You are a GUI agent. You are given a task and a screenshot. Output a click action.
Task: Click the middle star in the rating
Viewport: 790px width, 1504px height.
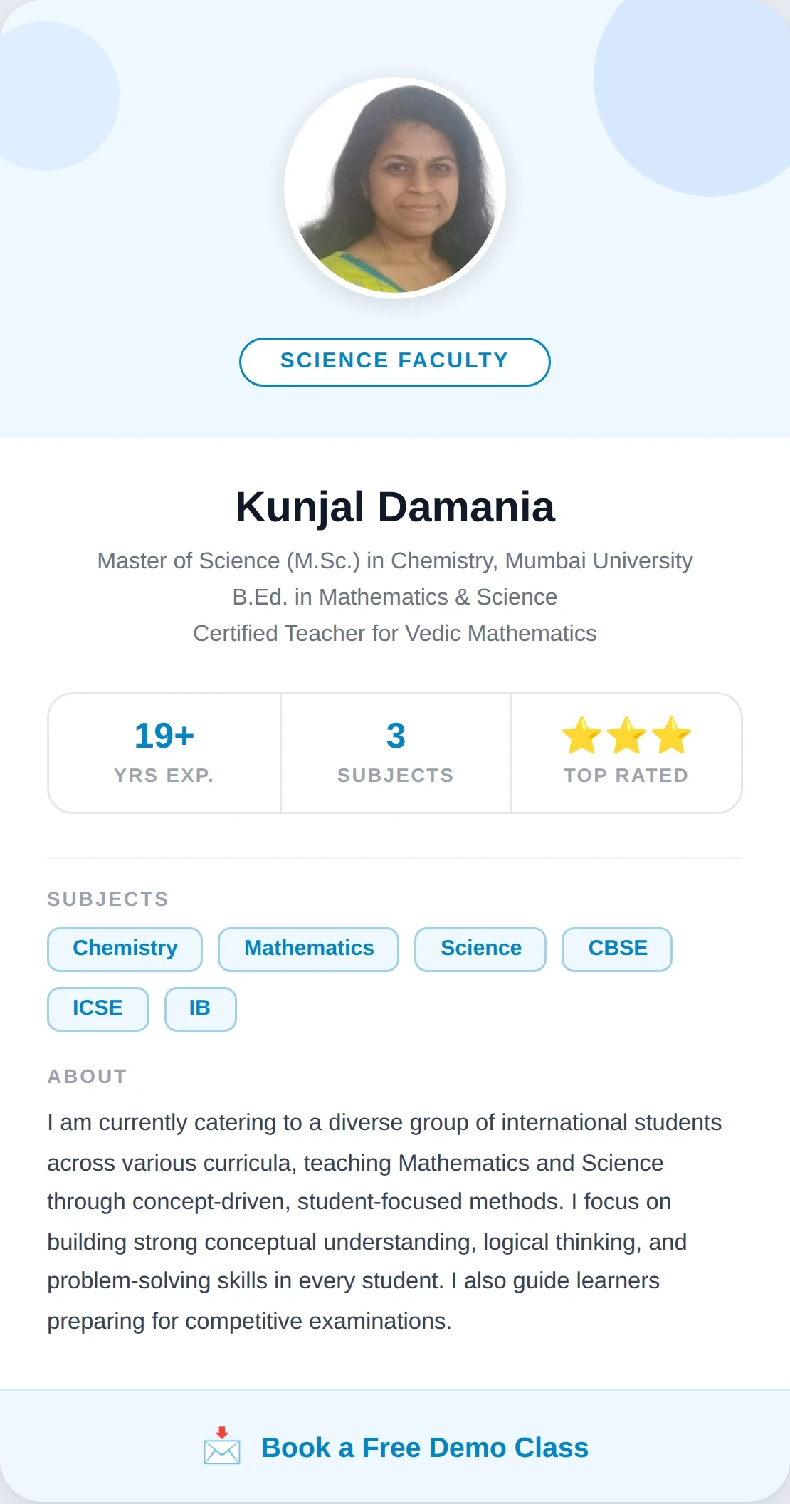coord(626,736)
